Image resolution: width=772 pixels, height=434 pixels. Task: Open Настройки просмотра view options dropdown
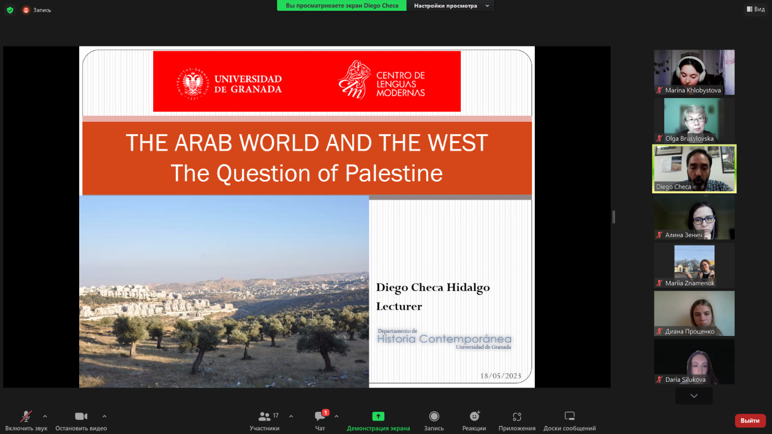click(451, 5)
